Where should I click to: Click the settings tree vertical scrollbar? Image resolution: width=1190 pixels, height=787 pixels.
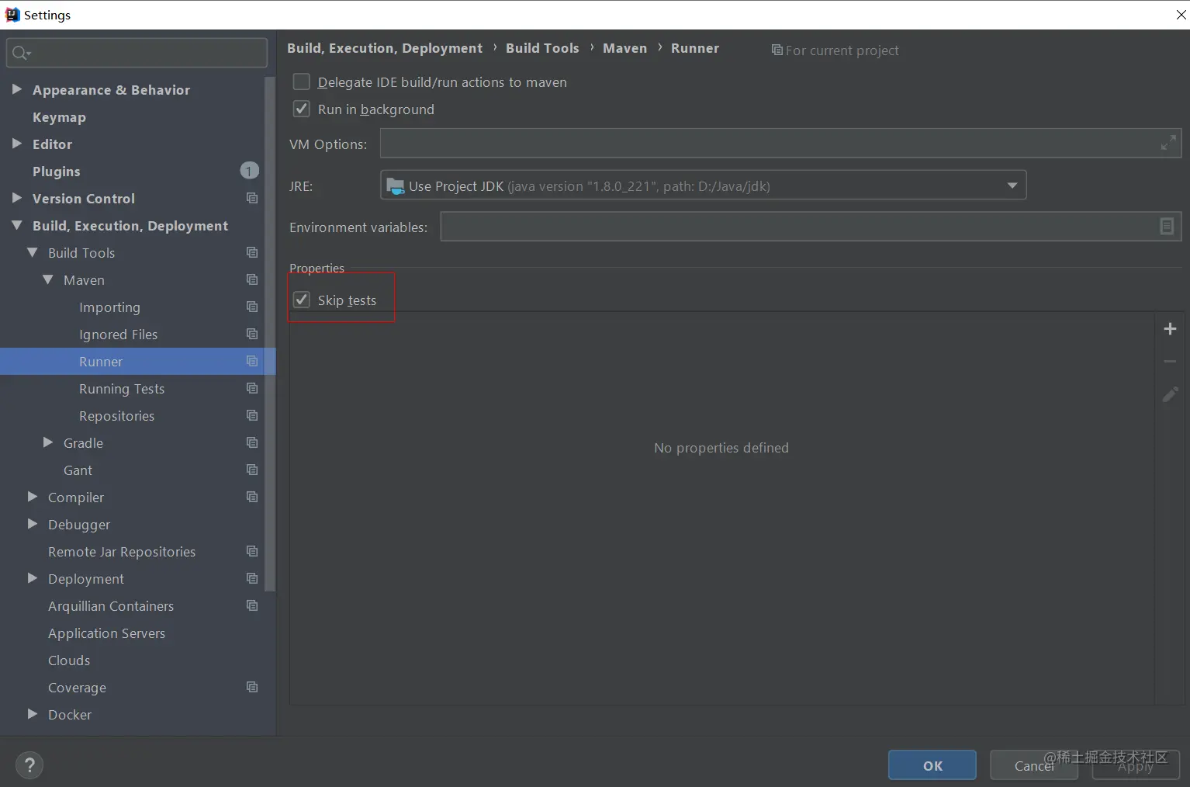[x=270, y=334]
